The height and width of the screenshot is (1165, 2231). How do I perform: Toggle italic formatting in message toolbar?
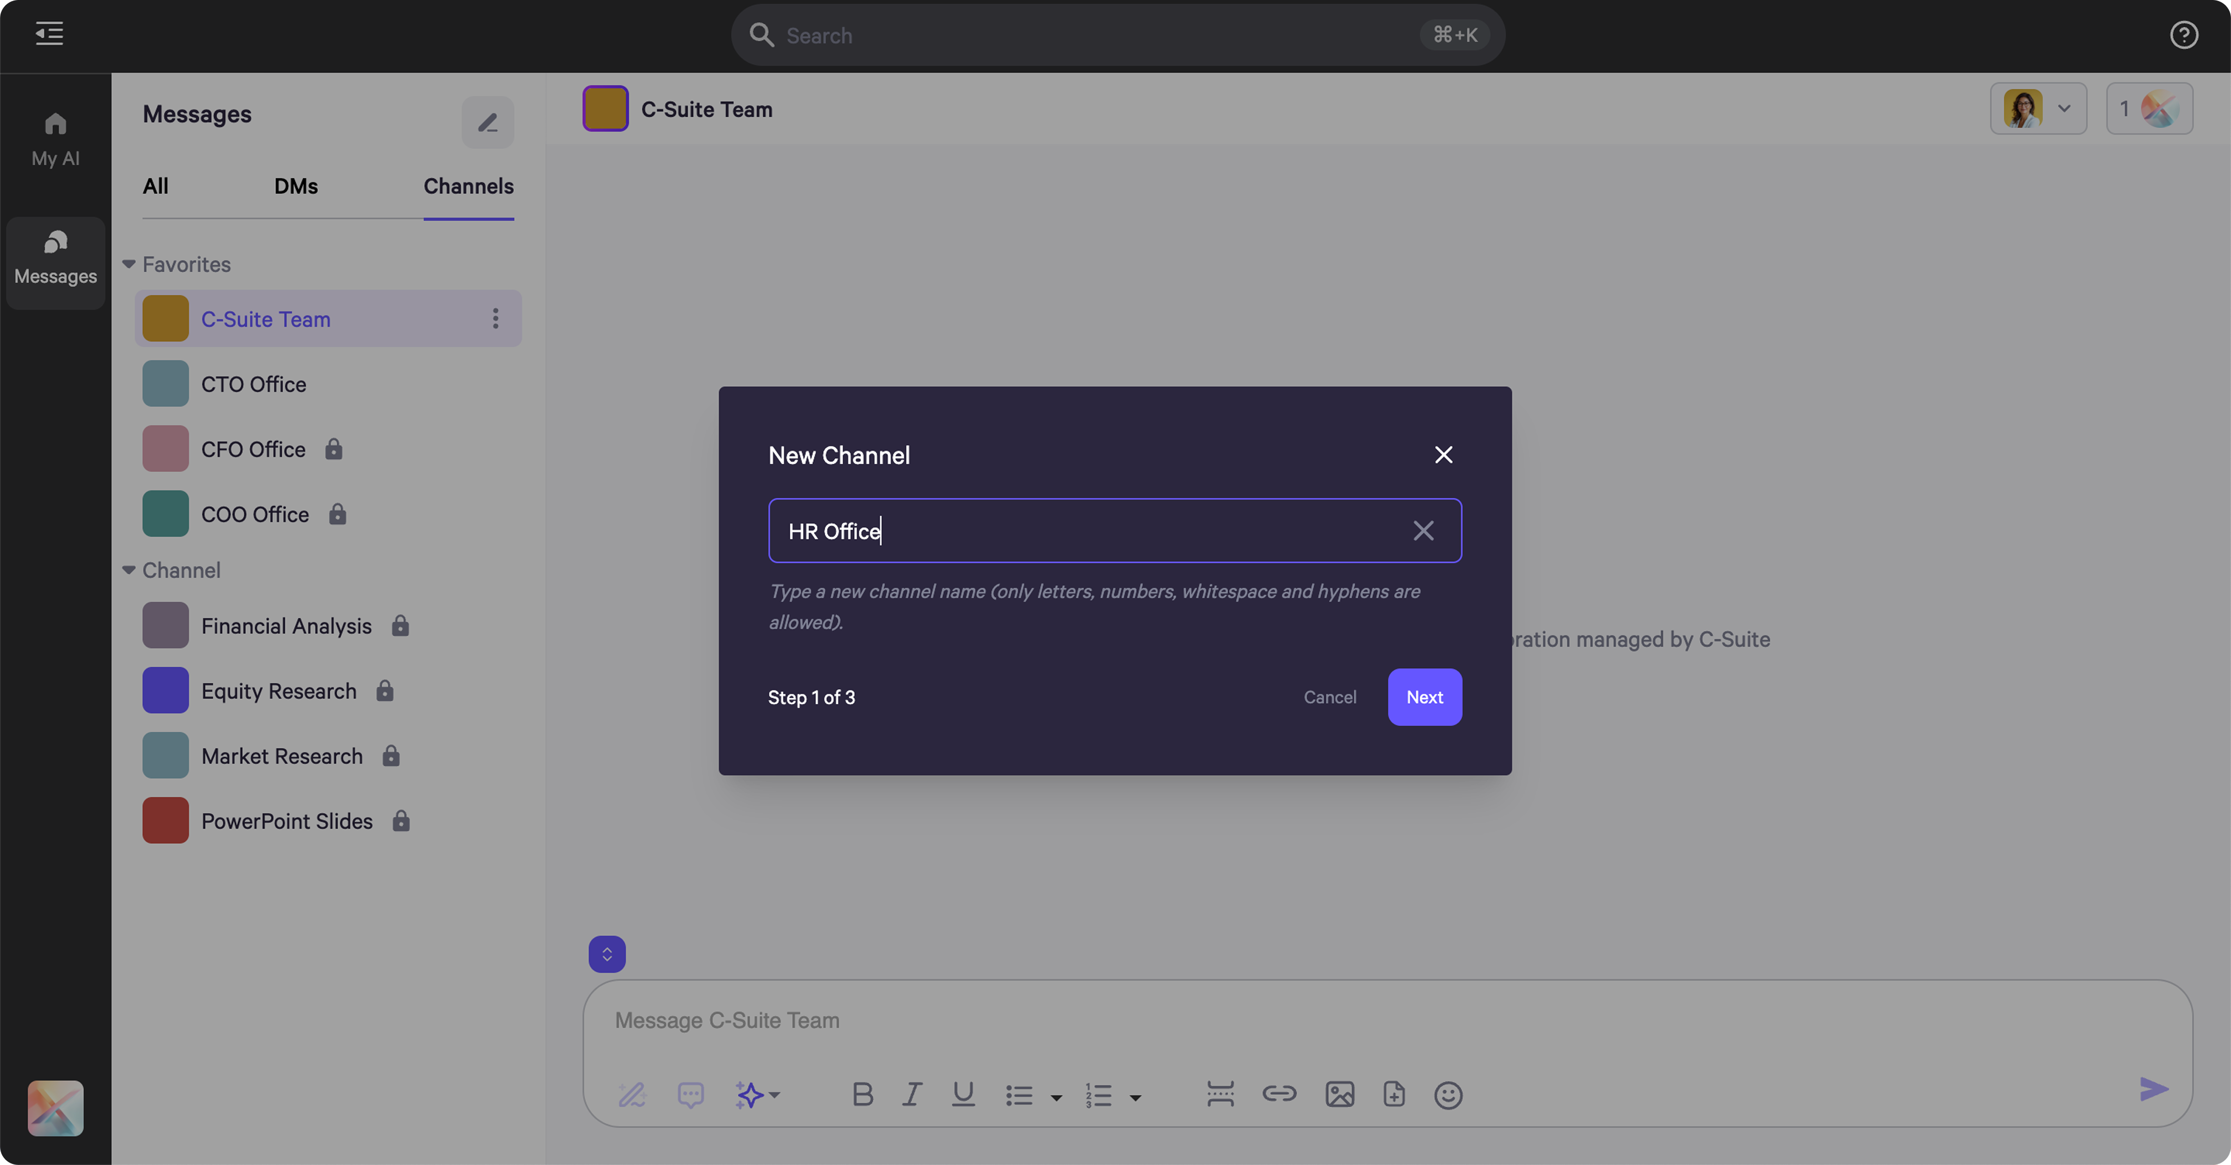(x=911, y=1094)
